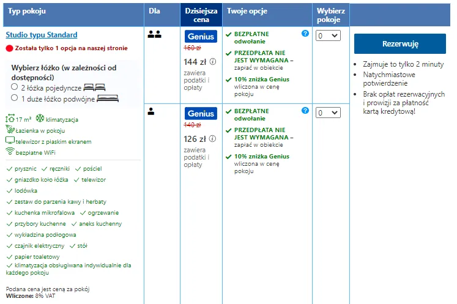Click the flat-screen TV icon
Screen dimensions: 457x304
click(x=10, y=141)
